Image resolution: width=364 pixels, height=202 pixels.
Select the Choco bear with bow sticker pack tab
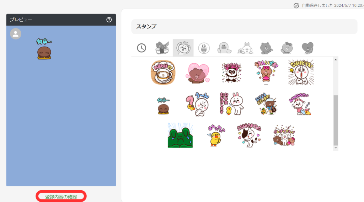(x=287, y=48)
